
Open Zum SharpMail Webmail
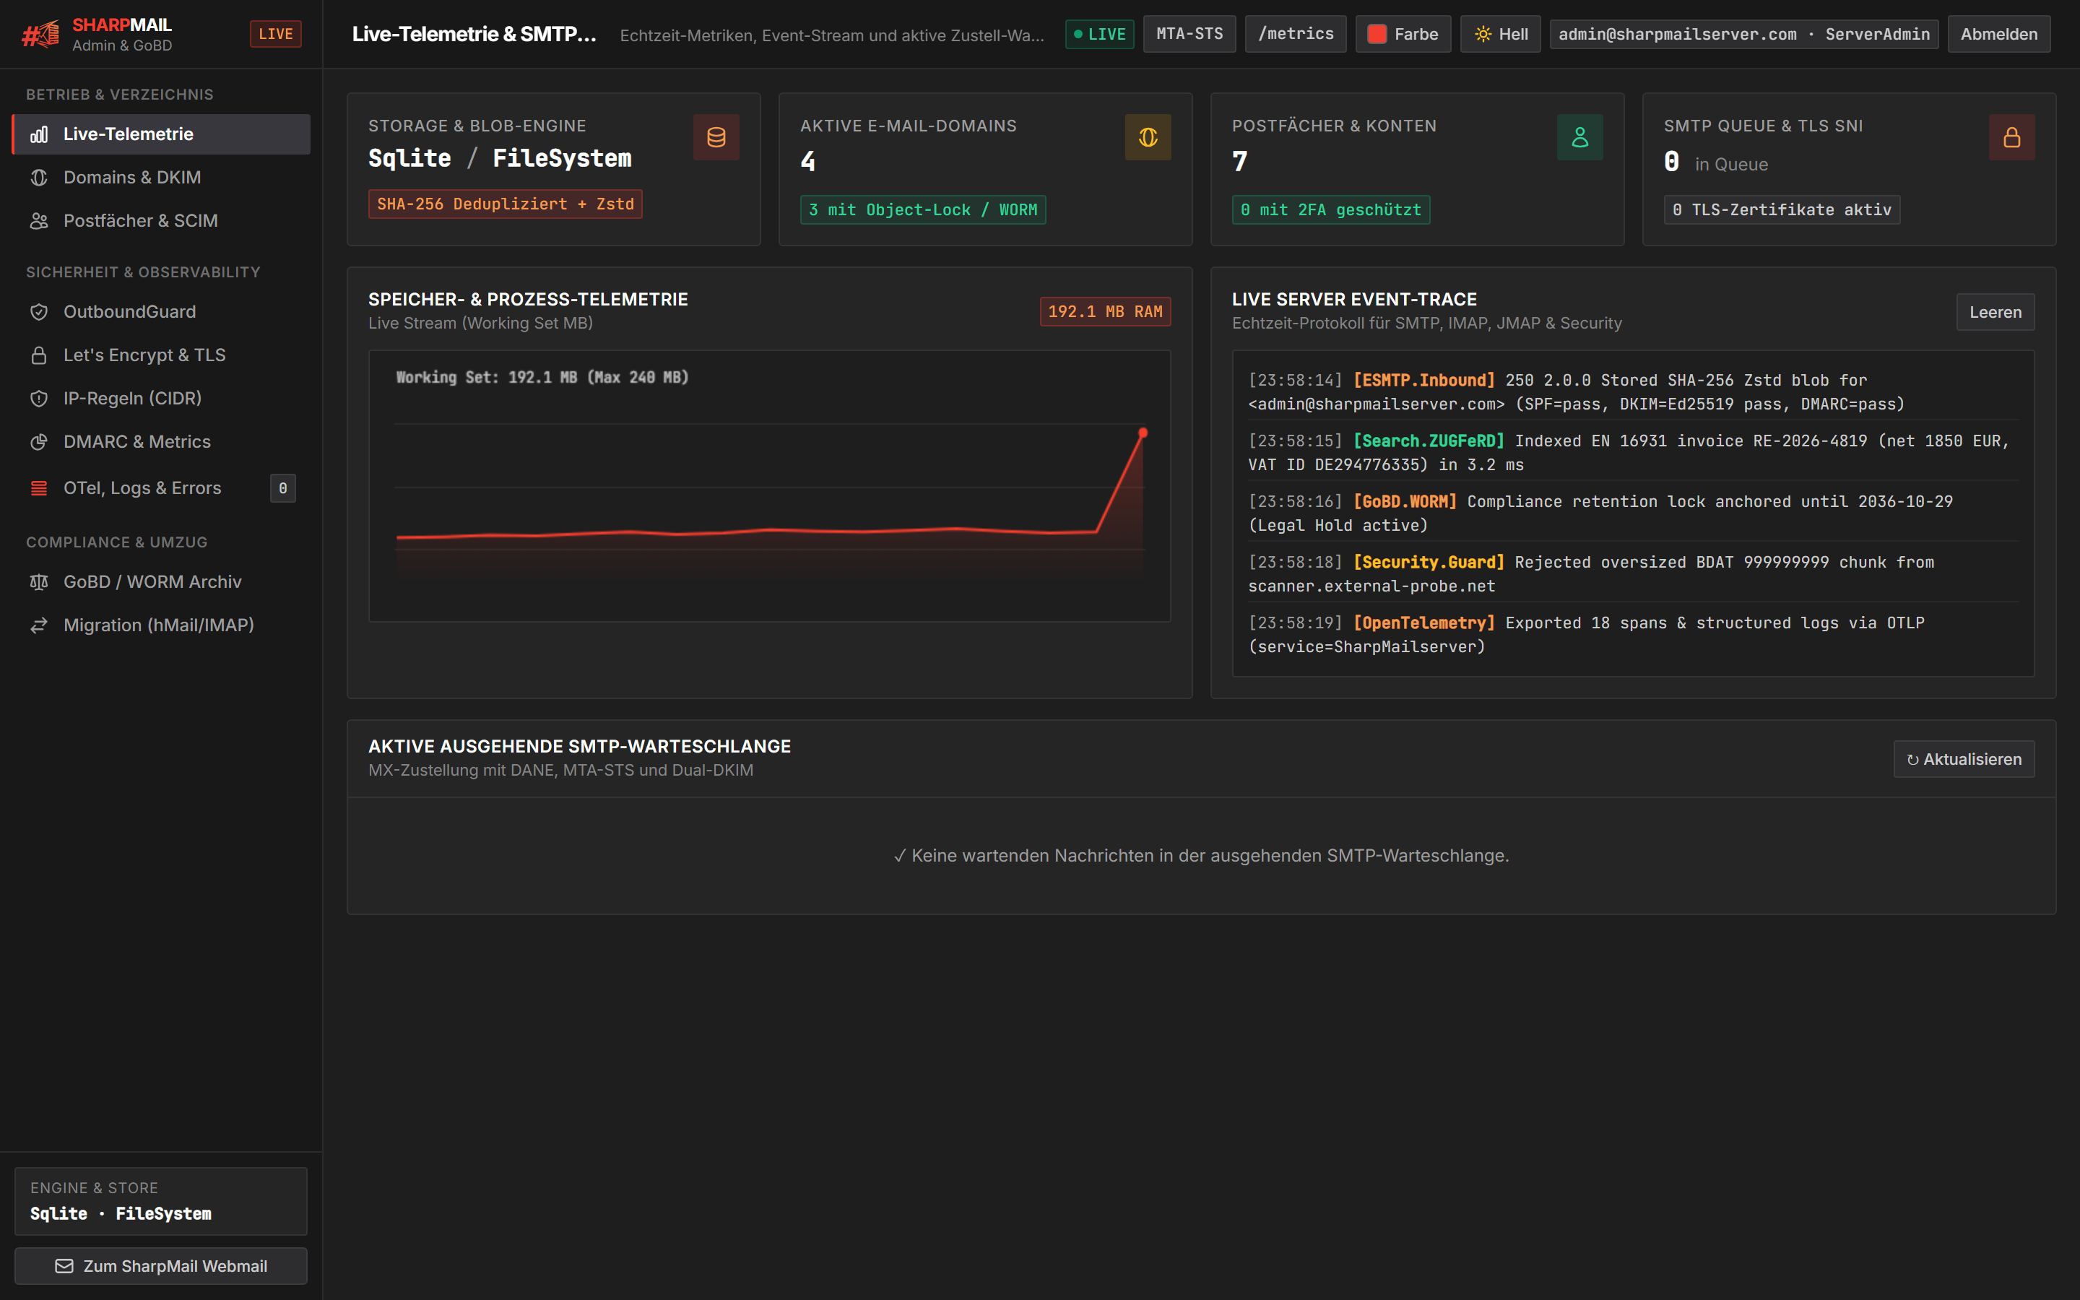coord(161,1265)
